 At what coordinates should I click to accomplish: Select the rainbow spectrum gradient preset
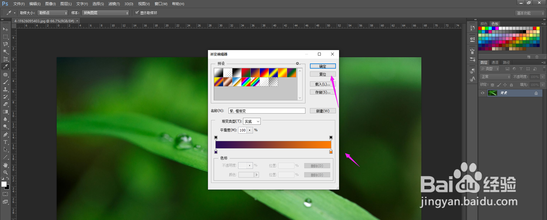coord(246,82)
